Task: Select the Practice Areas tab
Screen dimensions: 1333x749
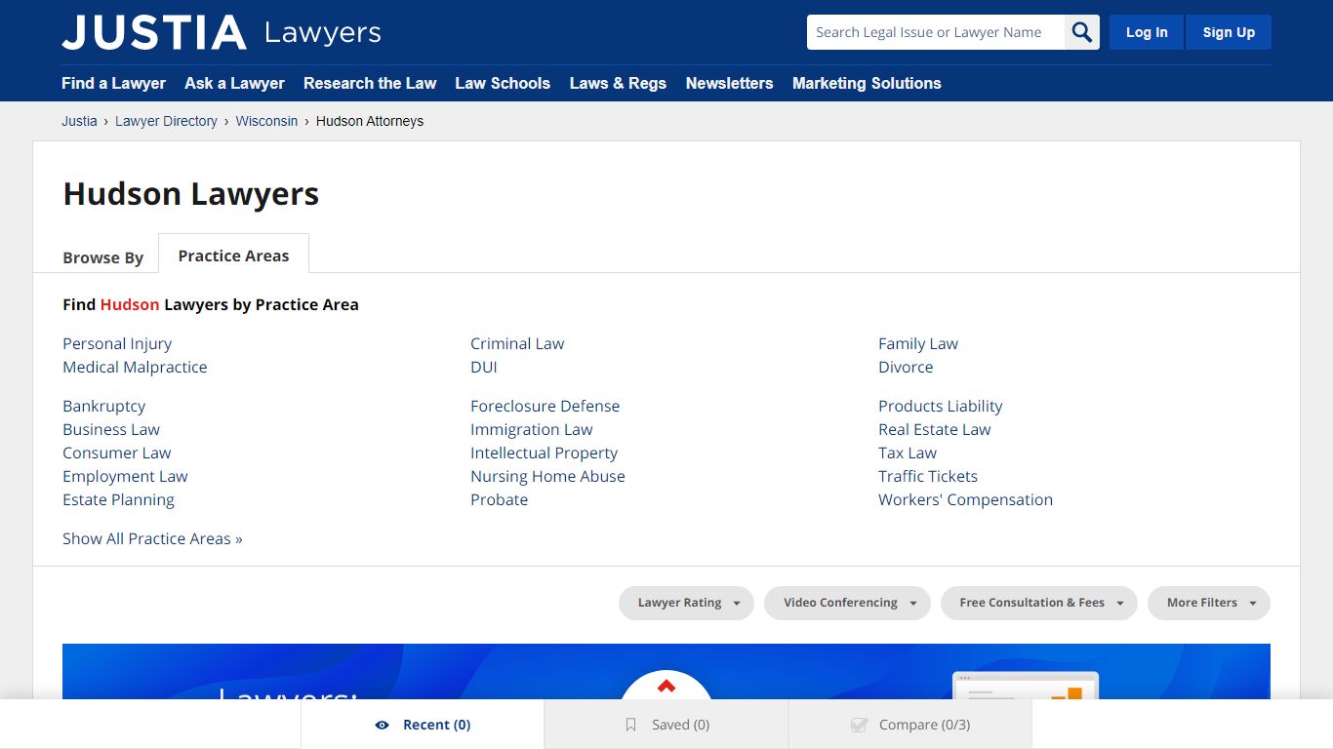Action: coord(233,256)
